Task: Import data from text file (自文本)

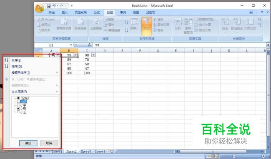Action: 44,30
